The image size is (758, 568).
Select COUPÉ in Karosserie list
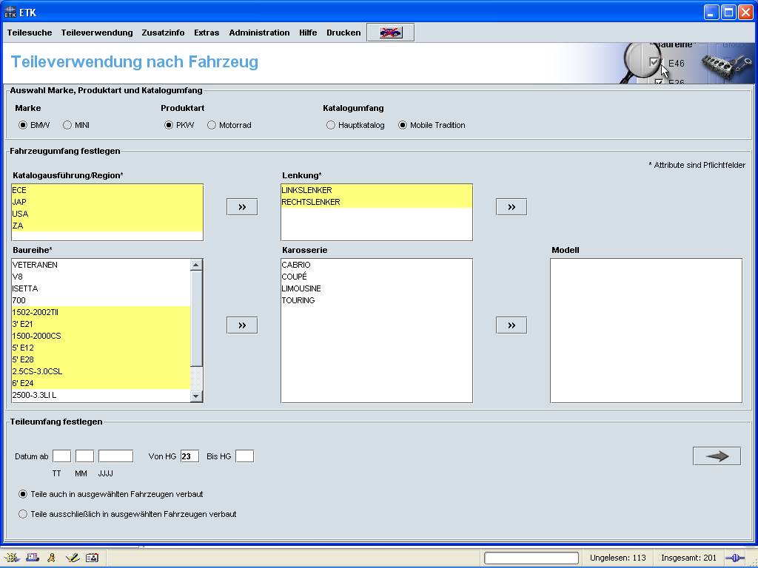[x=376, y=277]
